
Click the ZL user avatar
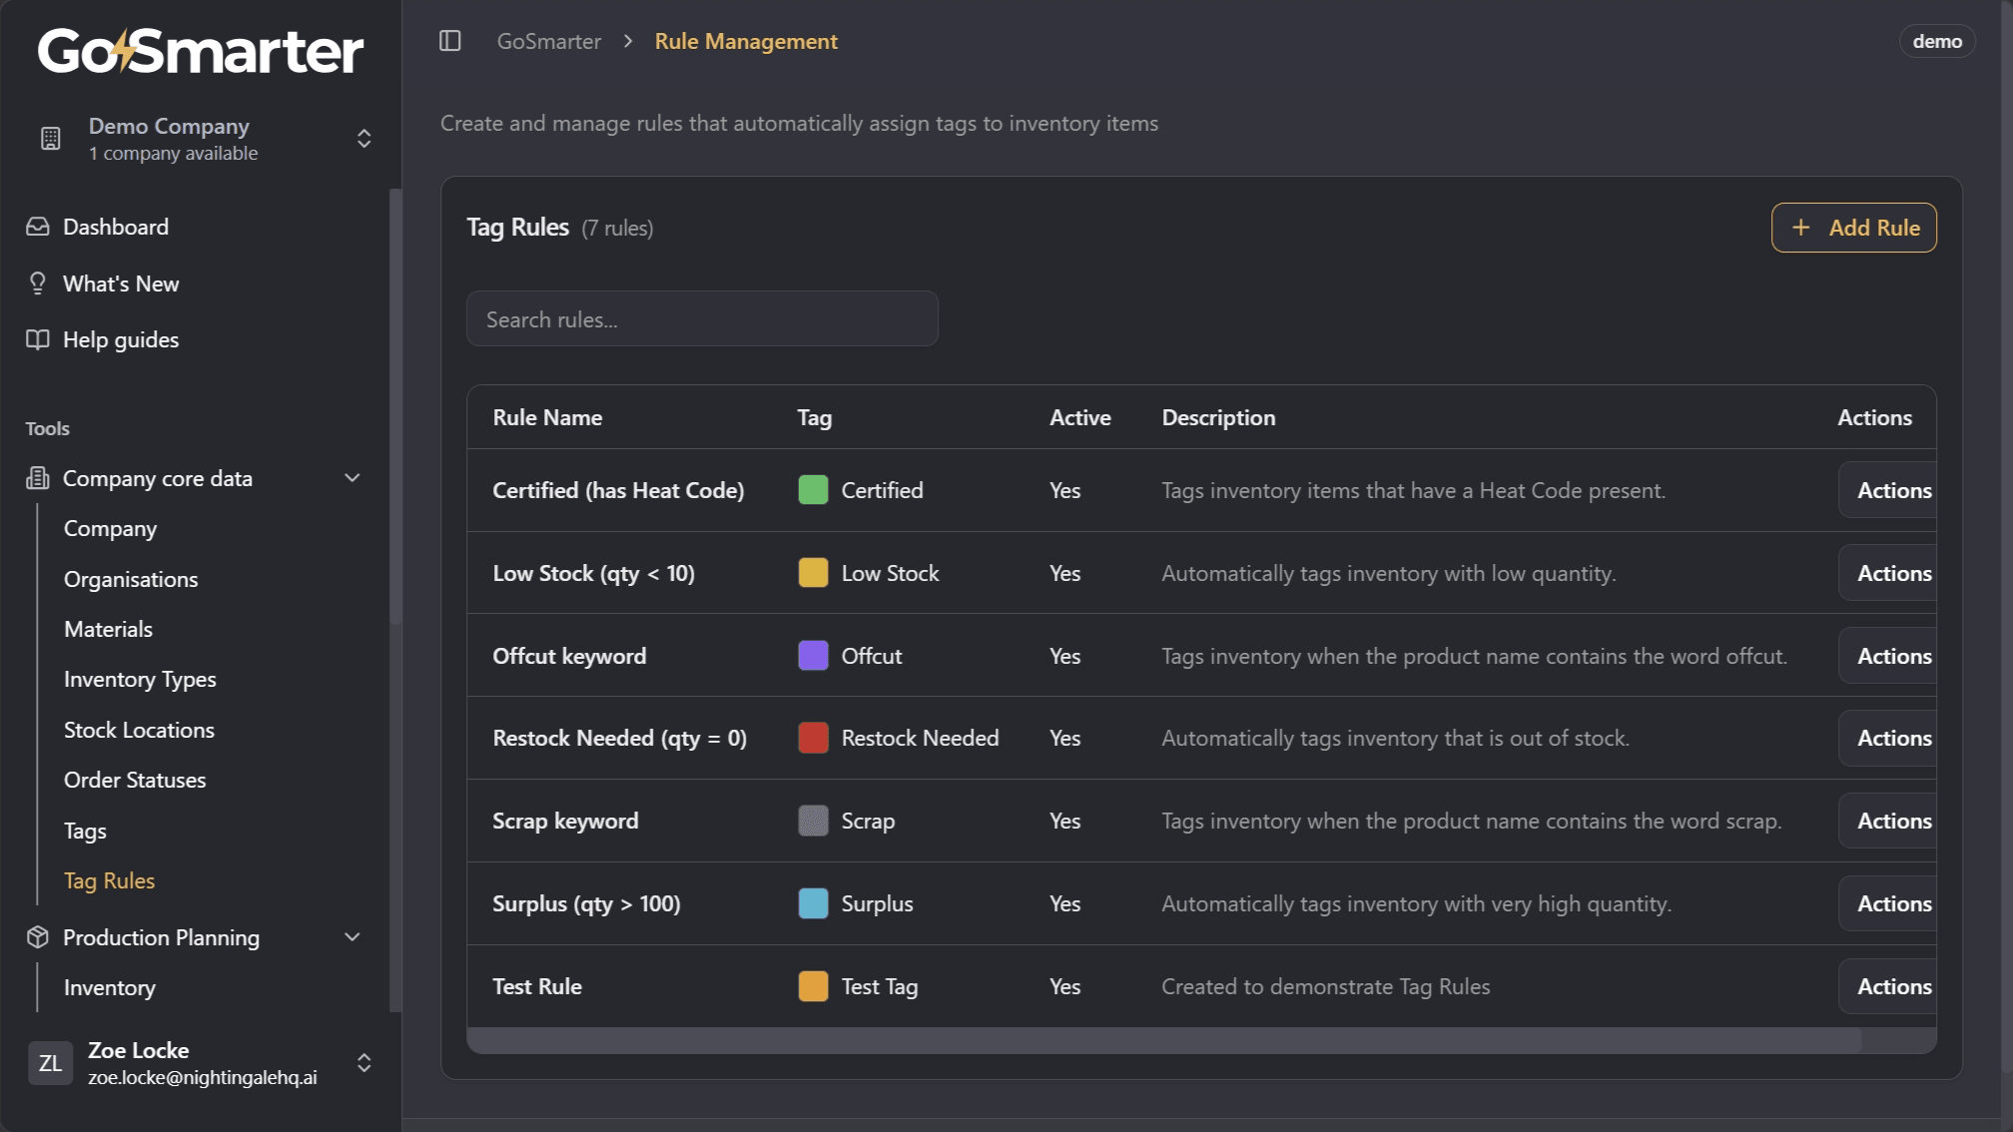(x=50, y=1063)
